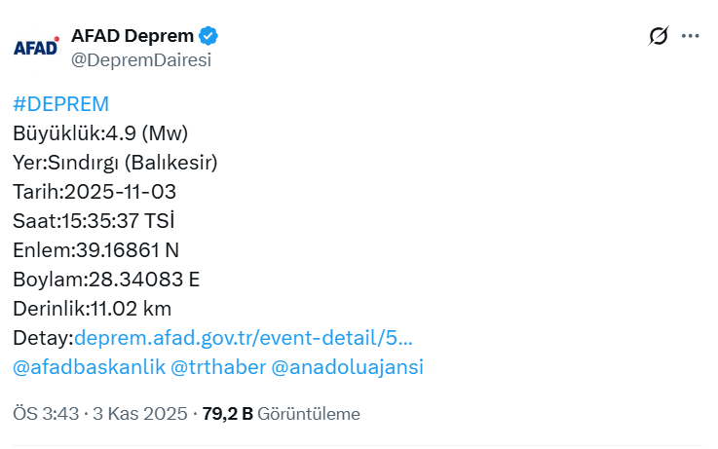The image size is (718, 449).
Task: Click the Büyüklük:4.9 (Mw) text line
Action: (x=100, y=133)
